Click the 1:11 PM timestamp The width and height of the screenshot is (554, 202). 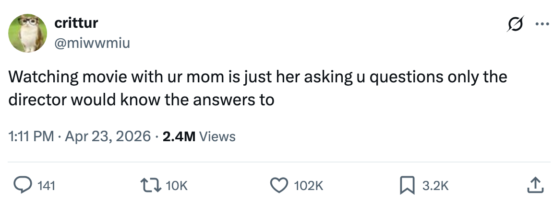pos(30,136)
